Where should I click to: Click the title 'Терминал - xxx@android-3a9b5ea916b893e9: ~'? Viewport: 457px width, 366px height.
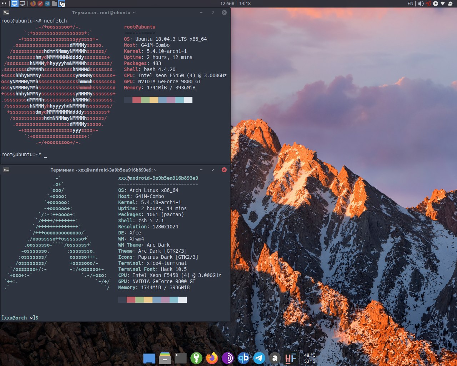pyautogui.click(x=104, y=170)
